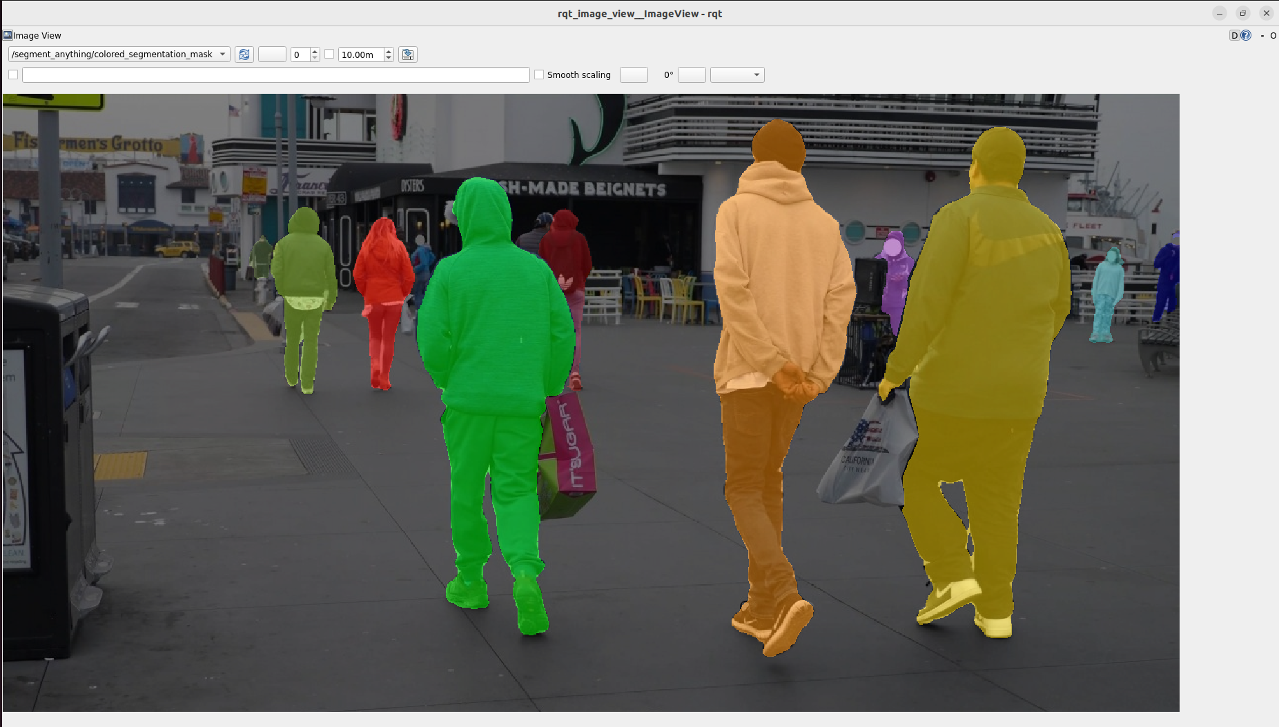The image size is (1279, 727).
Task: Click the field next to the 0° label
Action: click(692, 74)
